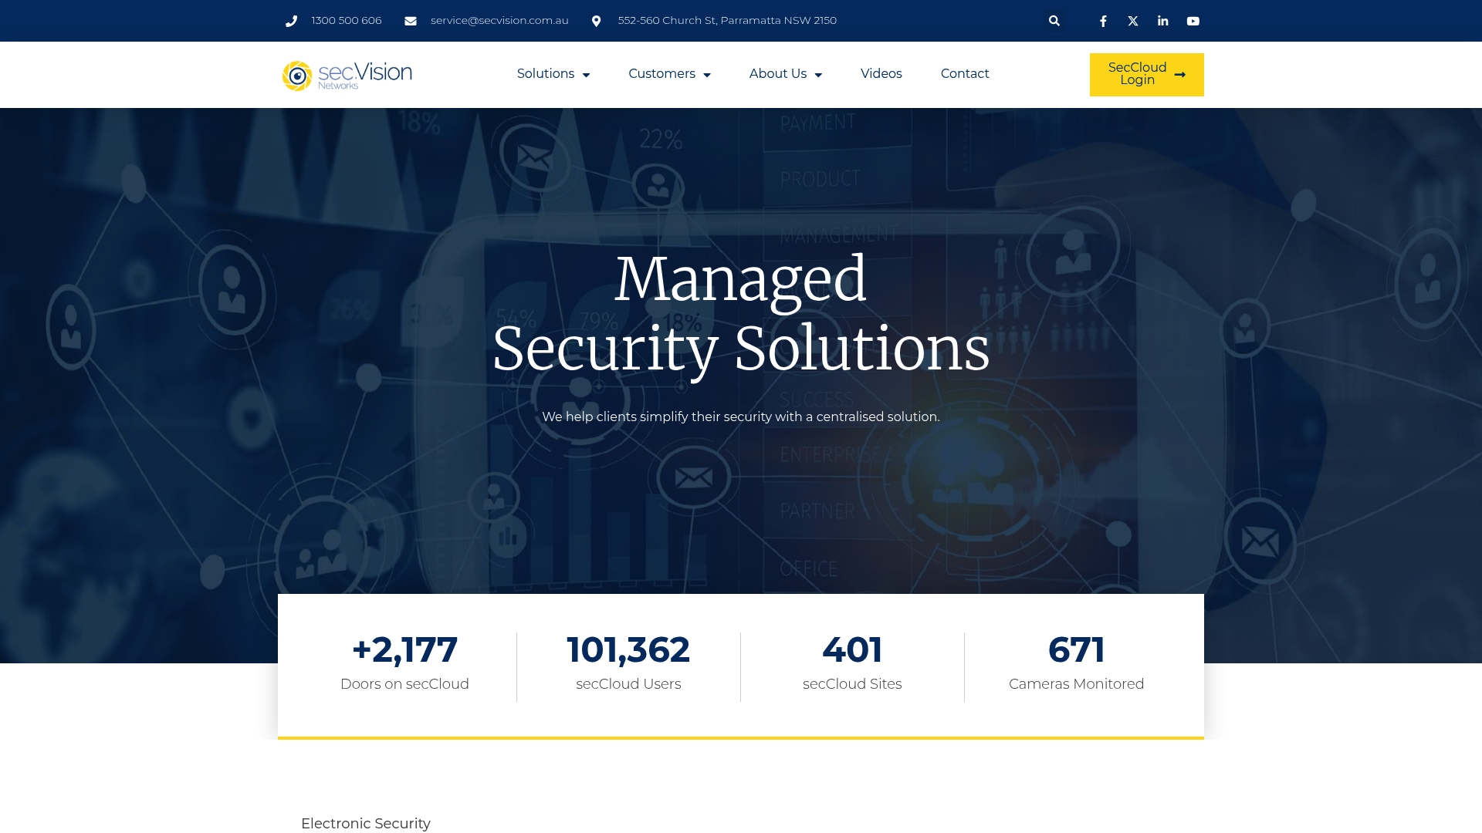Visit the Facebook page icon
This screenshot has height=833, width=1482.
(x=1103, y=22)
